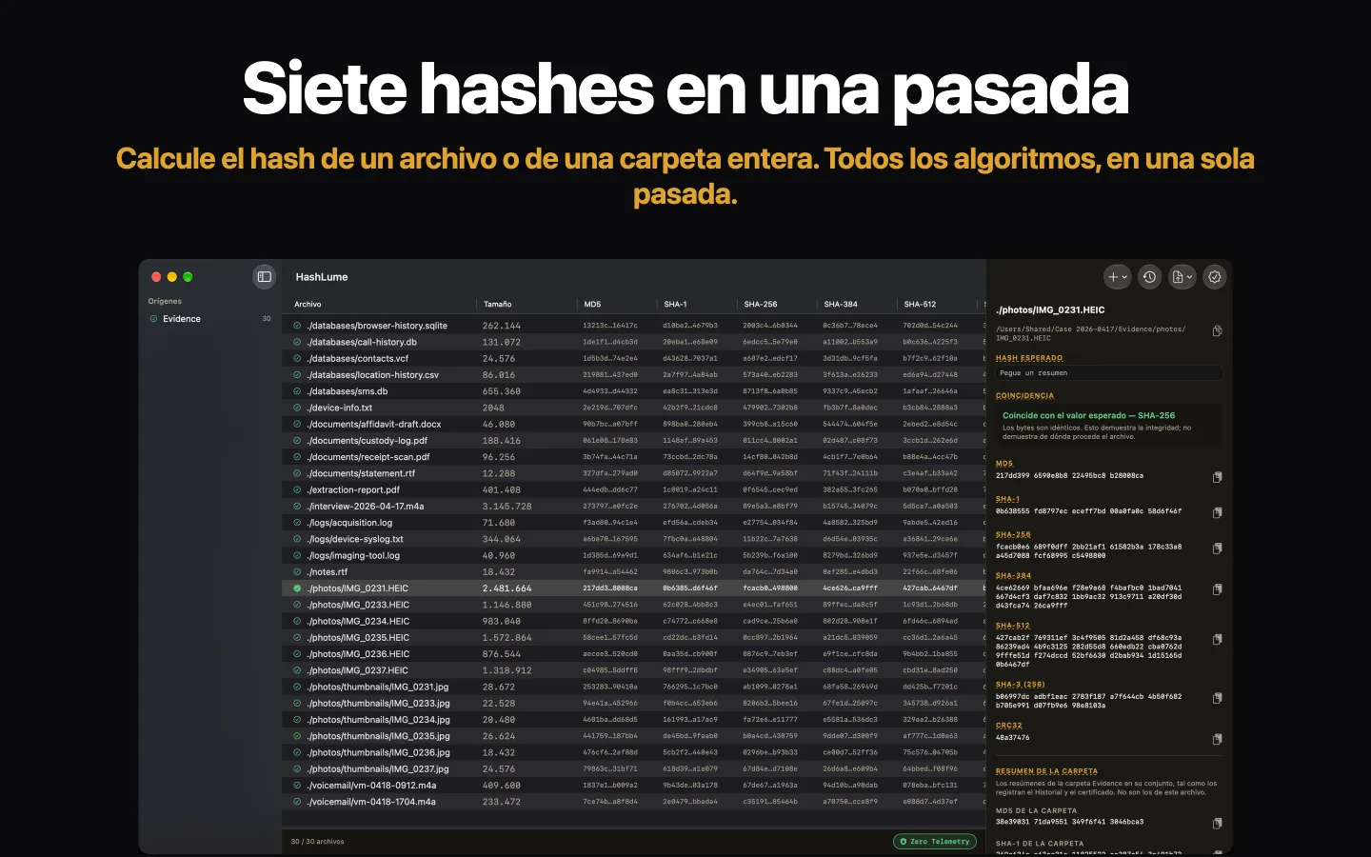Select the ./photos/IMG_0233.HEIC row
1371x857 pixels.
point(634,605)
